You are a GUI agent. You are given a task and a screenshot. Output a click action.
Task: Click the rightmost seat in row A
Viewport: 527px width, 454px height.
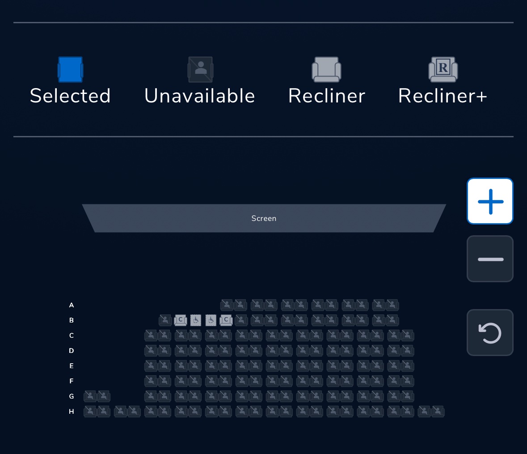tap(392, 305)
